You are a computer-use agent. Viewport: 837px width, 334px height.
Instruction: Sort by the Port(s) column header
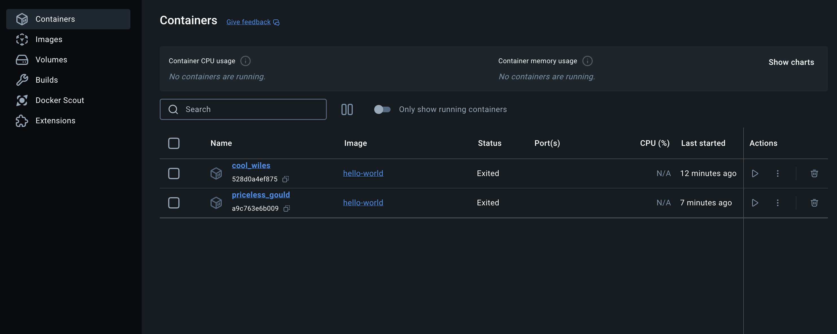tap(547, 143)
